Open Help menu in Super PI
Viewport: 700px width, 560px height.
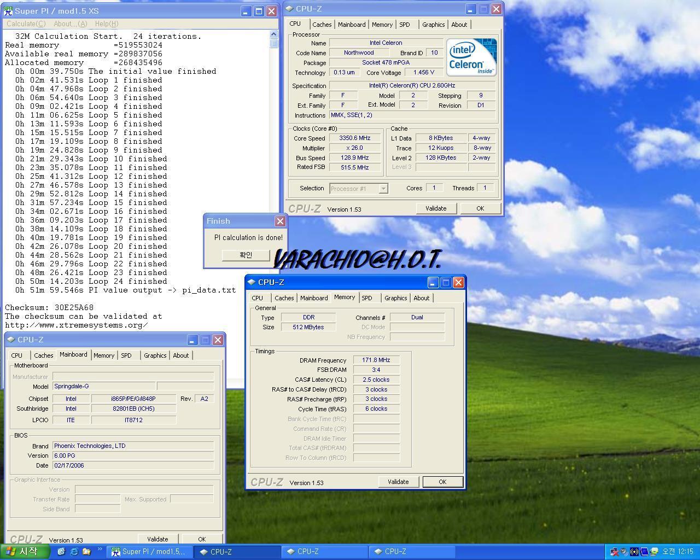107,24
